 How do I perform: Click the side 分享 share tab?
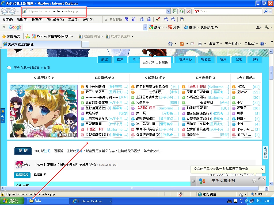(x=3, y=116)
